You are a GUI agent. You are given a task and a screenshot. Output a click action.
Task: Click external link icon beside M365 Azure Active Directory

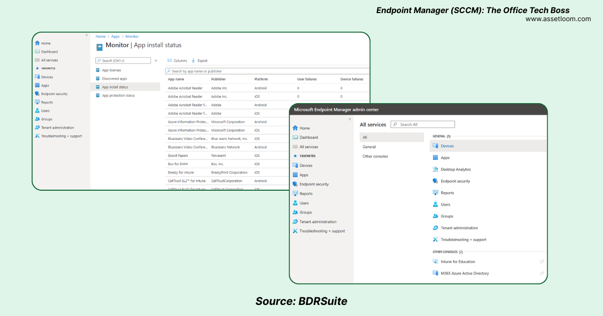tap(542, 273)
